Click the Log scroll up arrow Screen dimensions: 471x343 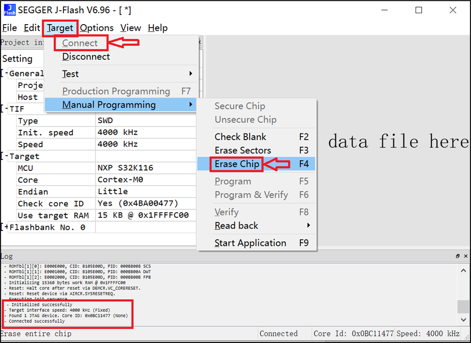click(463, 271)
